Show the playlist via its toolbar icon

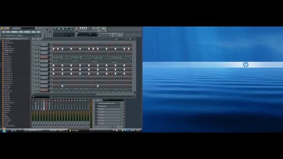click(55, 28)
